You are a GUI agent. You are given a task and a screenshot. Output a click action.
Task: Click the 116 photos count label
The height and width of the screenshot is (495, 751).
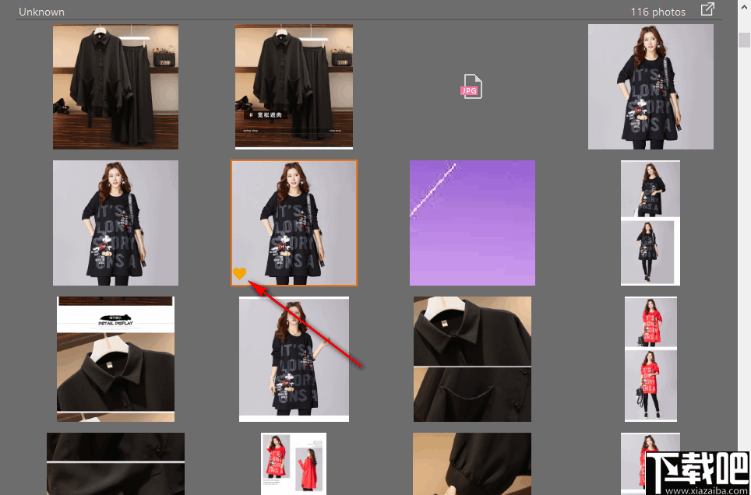[659, 12]
